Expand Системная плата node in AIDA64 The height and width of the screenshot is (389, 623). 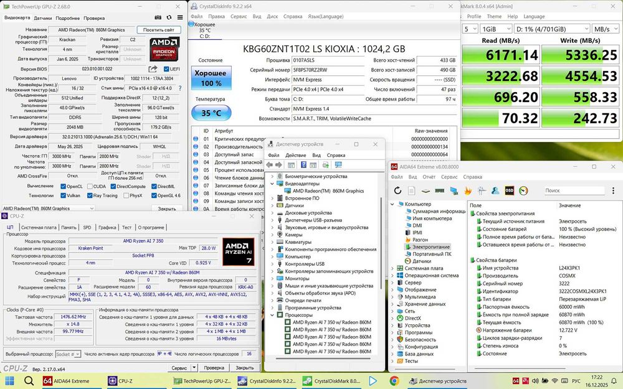pyautogui.click(x=392, y=268)
